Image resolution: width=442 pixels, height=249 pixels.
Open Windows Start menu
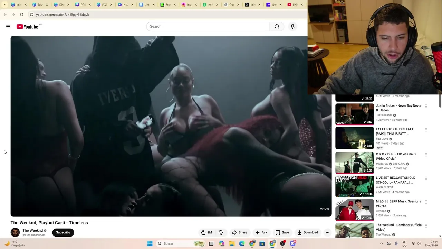coord(150,243)
